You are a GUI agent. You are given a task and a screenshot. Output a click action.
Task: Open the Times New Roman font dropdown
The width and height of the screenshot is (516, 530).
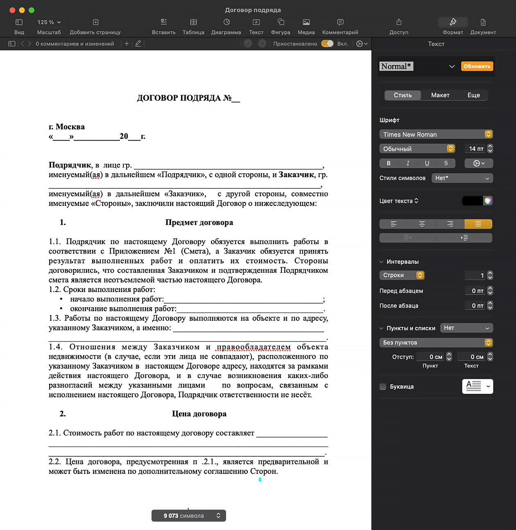436,134
